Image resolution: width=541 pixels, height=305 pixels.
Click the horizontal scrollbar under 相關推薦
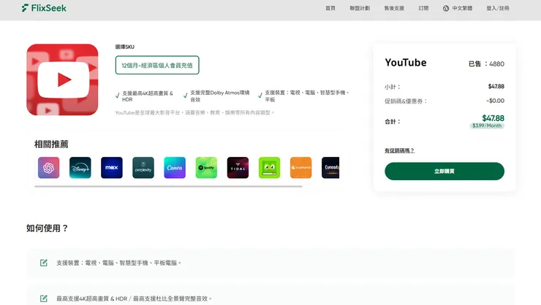[168, 186]
